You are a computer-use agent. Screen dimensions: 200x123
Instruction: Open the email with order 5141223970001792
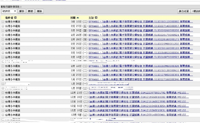coord(139,93)
